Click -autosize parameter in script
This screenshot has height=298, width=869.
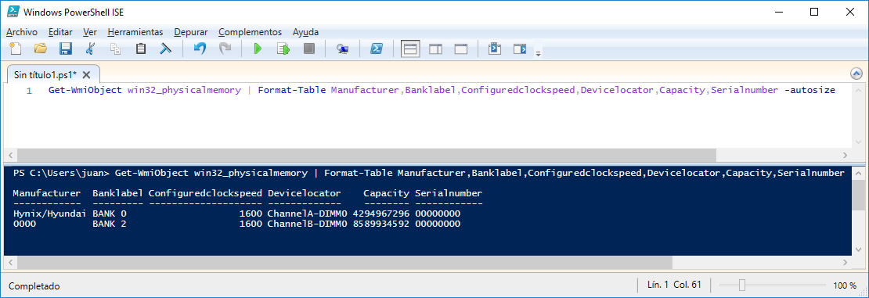[x=810, y=90]
